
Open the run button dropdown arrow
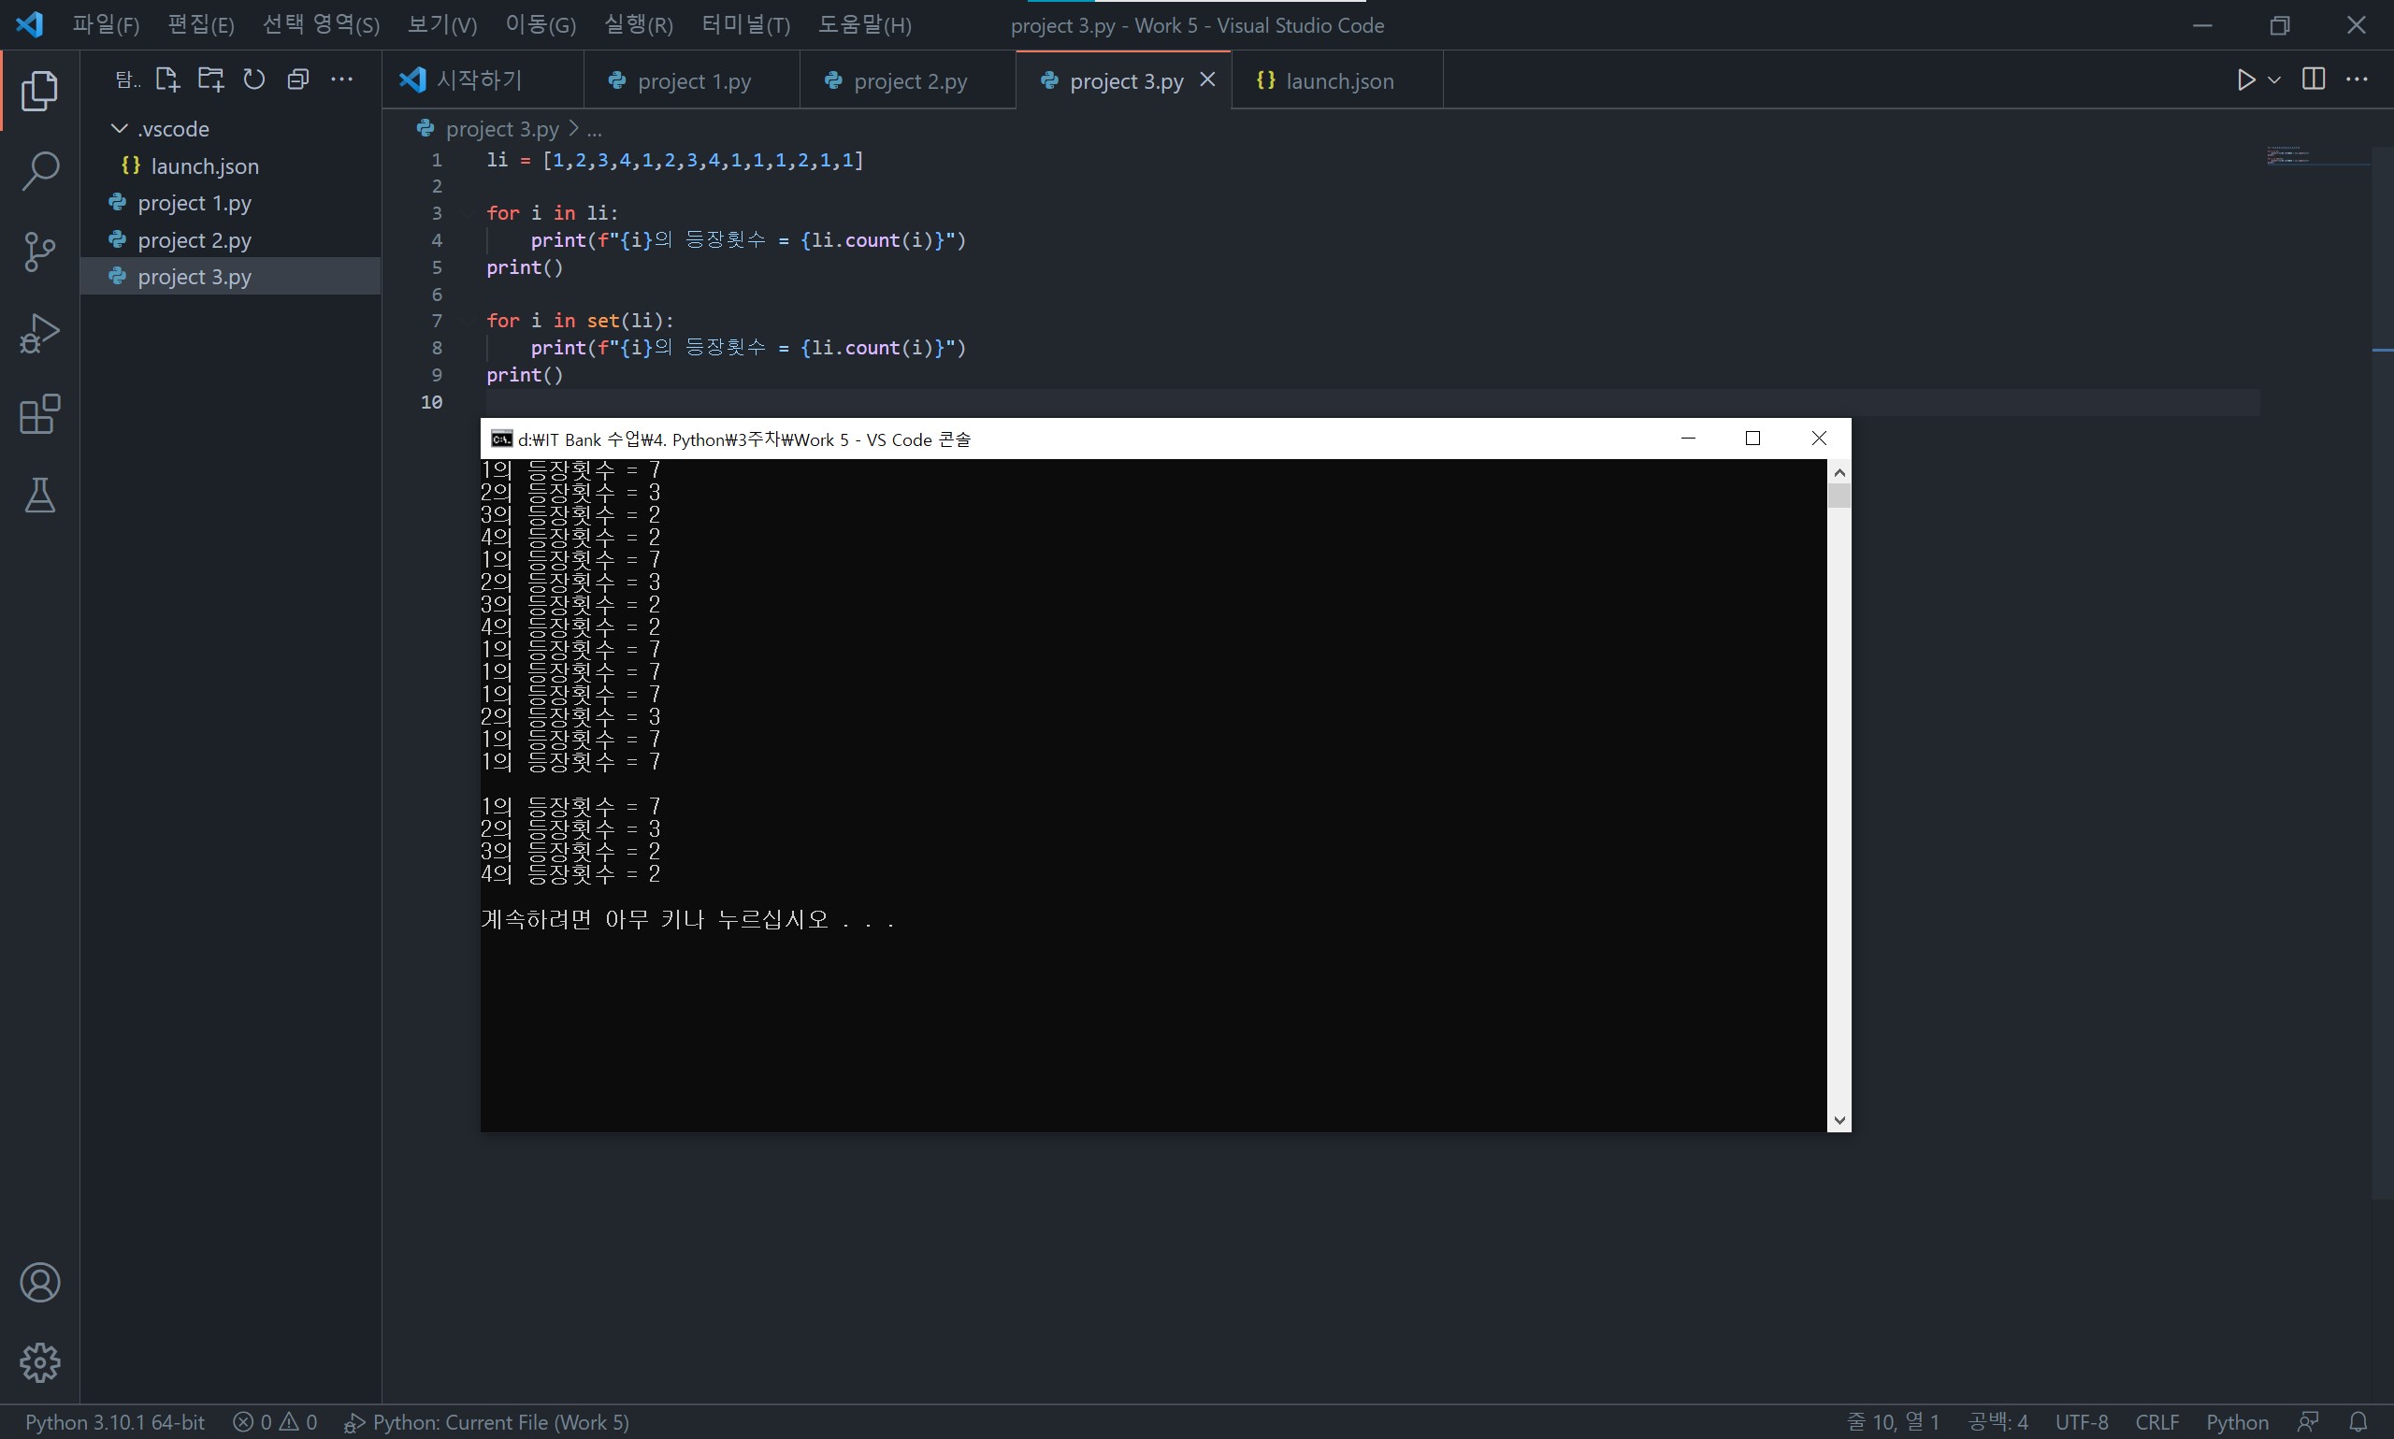pyautogui.click(x=2274, y=79)
